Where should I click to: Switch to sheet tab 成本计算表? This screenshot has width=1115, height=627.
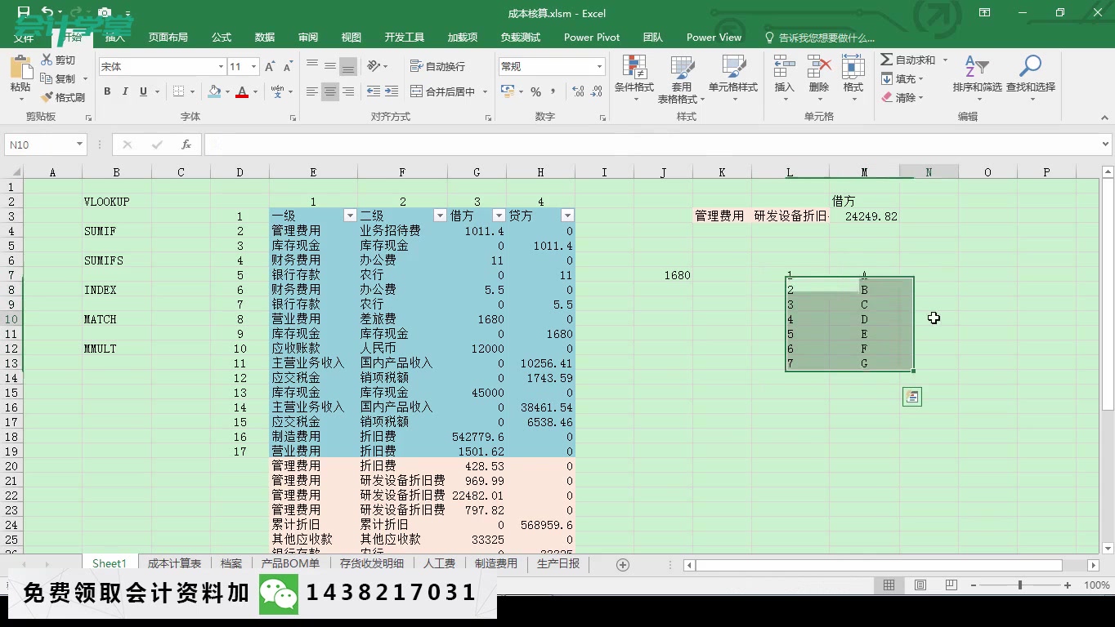click(174, 563)
